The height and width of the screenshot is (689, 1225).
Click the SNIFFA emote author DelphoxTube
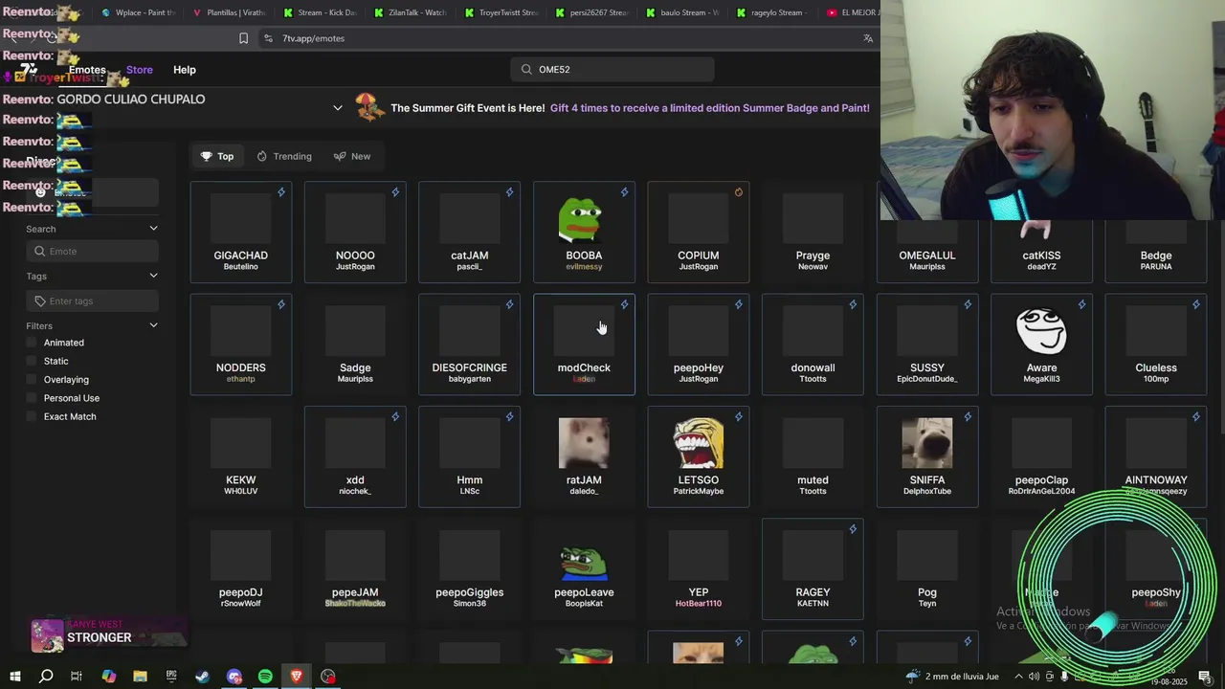(927, 492)
